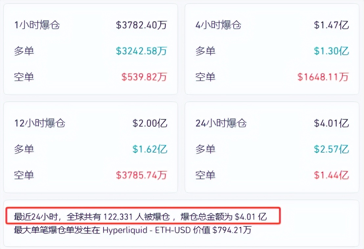364x249 pixels.
Task: Click the 24-hour total $4.01亿 value
Action: (x=331, y=124)
